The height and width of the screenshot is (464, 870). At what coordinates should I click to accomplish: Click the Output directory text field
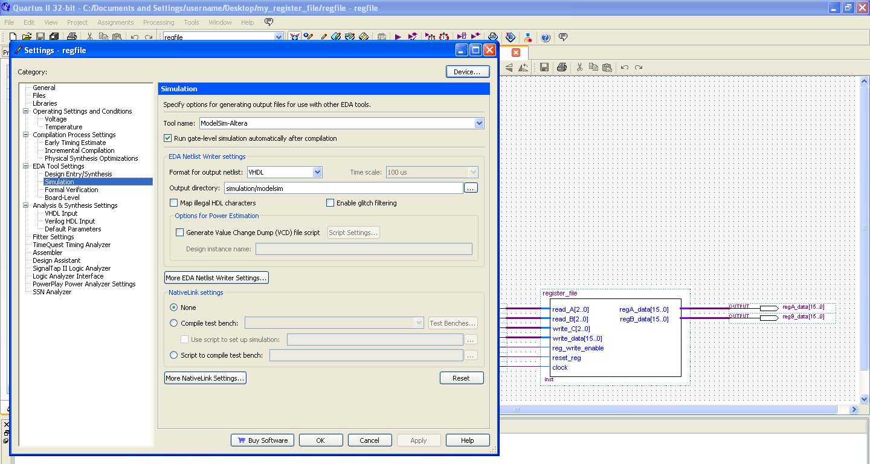[x=343, y=188]
